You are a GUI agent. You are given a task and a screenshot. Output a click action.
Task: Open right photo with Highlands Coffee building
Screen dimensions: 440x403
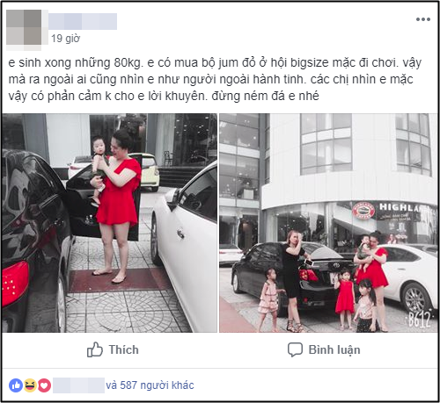tap(328, 223)
